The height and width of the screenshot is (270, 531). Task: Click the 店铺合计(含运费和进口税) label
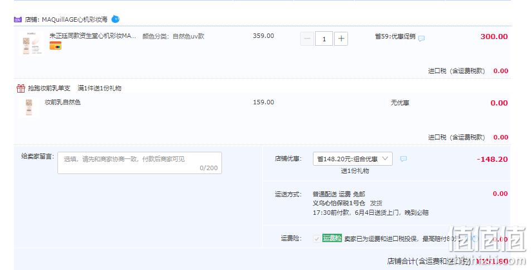pyautogui.click(x=429, y=261)
